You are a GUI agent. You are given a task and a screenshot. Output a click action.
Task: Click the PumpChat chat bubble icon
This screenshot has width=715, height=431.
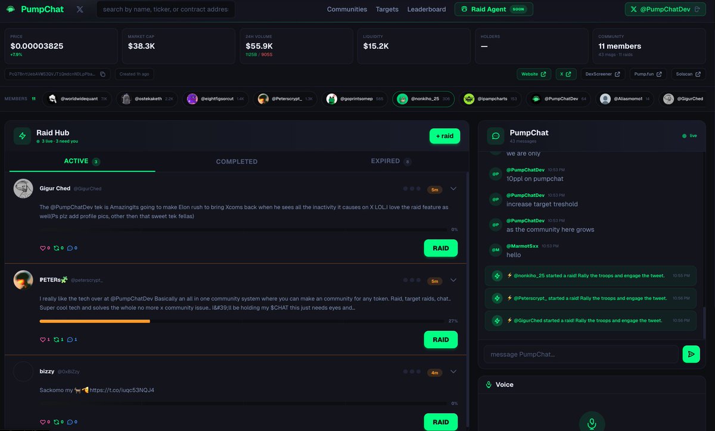[x=496, y=136]
